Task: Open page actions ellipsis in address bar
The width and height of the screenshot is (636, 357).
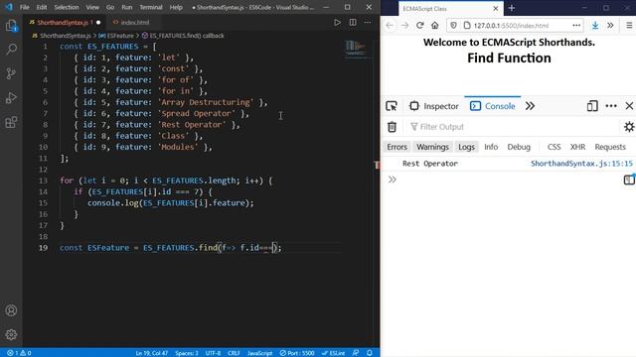Action: click(x=576, y=25)
